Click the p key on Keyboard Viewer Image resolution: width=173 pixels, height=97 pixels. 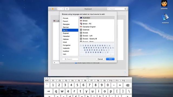[x=111, y=91]
